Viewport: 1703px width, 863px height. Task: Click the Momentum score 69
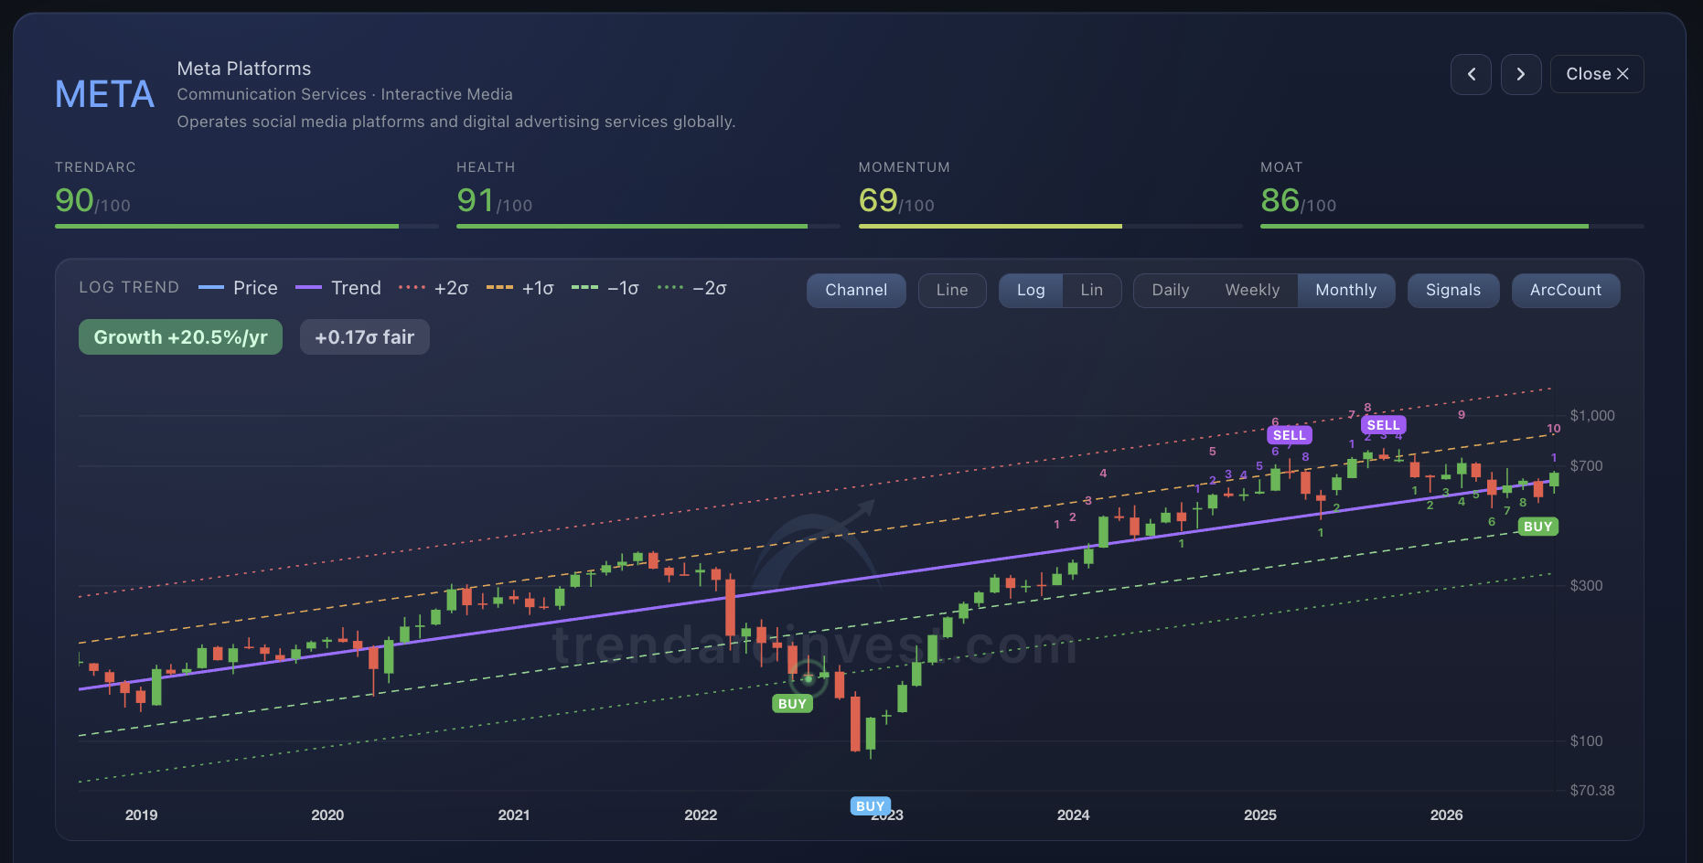click(x=878, y=200)
